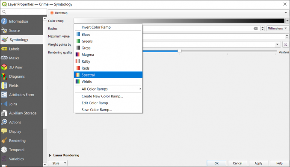This screenshot has height=167, width=290.
Task: Choose the Viridis color ramp
Action: point(108,82)
